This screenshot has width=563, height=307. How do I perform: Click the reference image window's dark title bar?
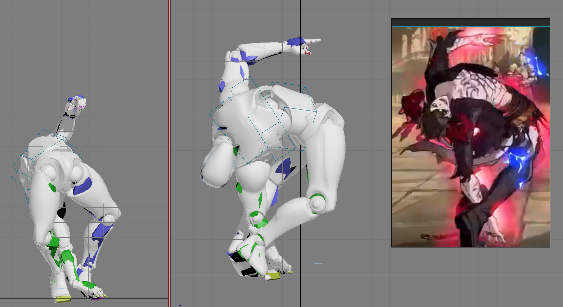pos(471,22)
